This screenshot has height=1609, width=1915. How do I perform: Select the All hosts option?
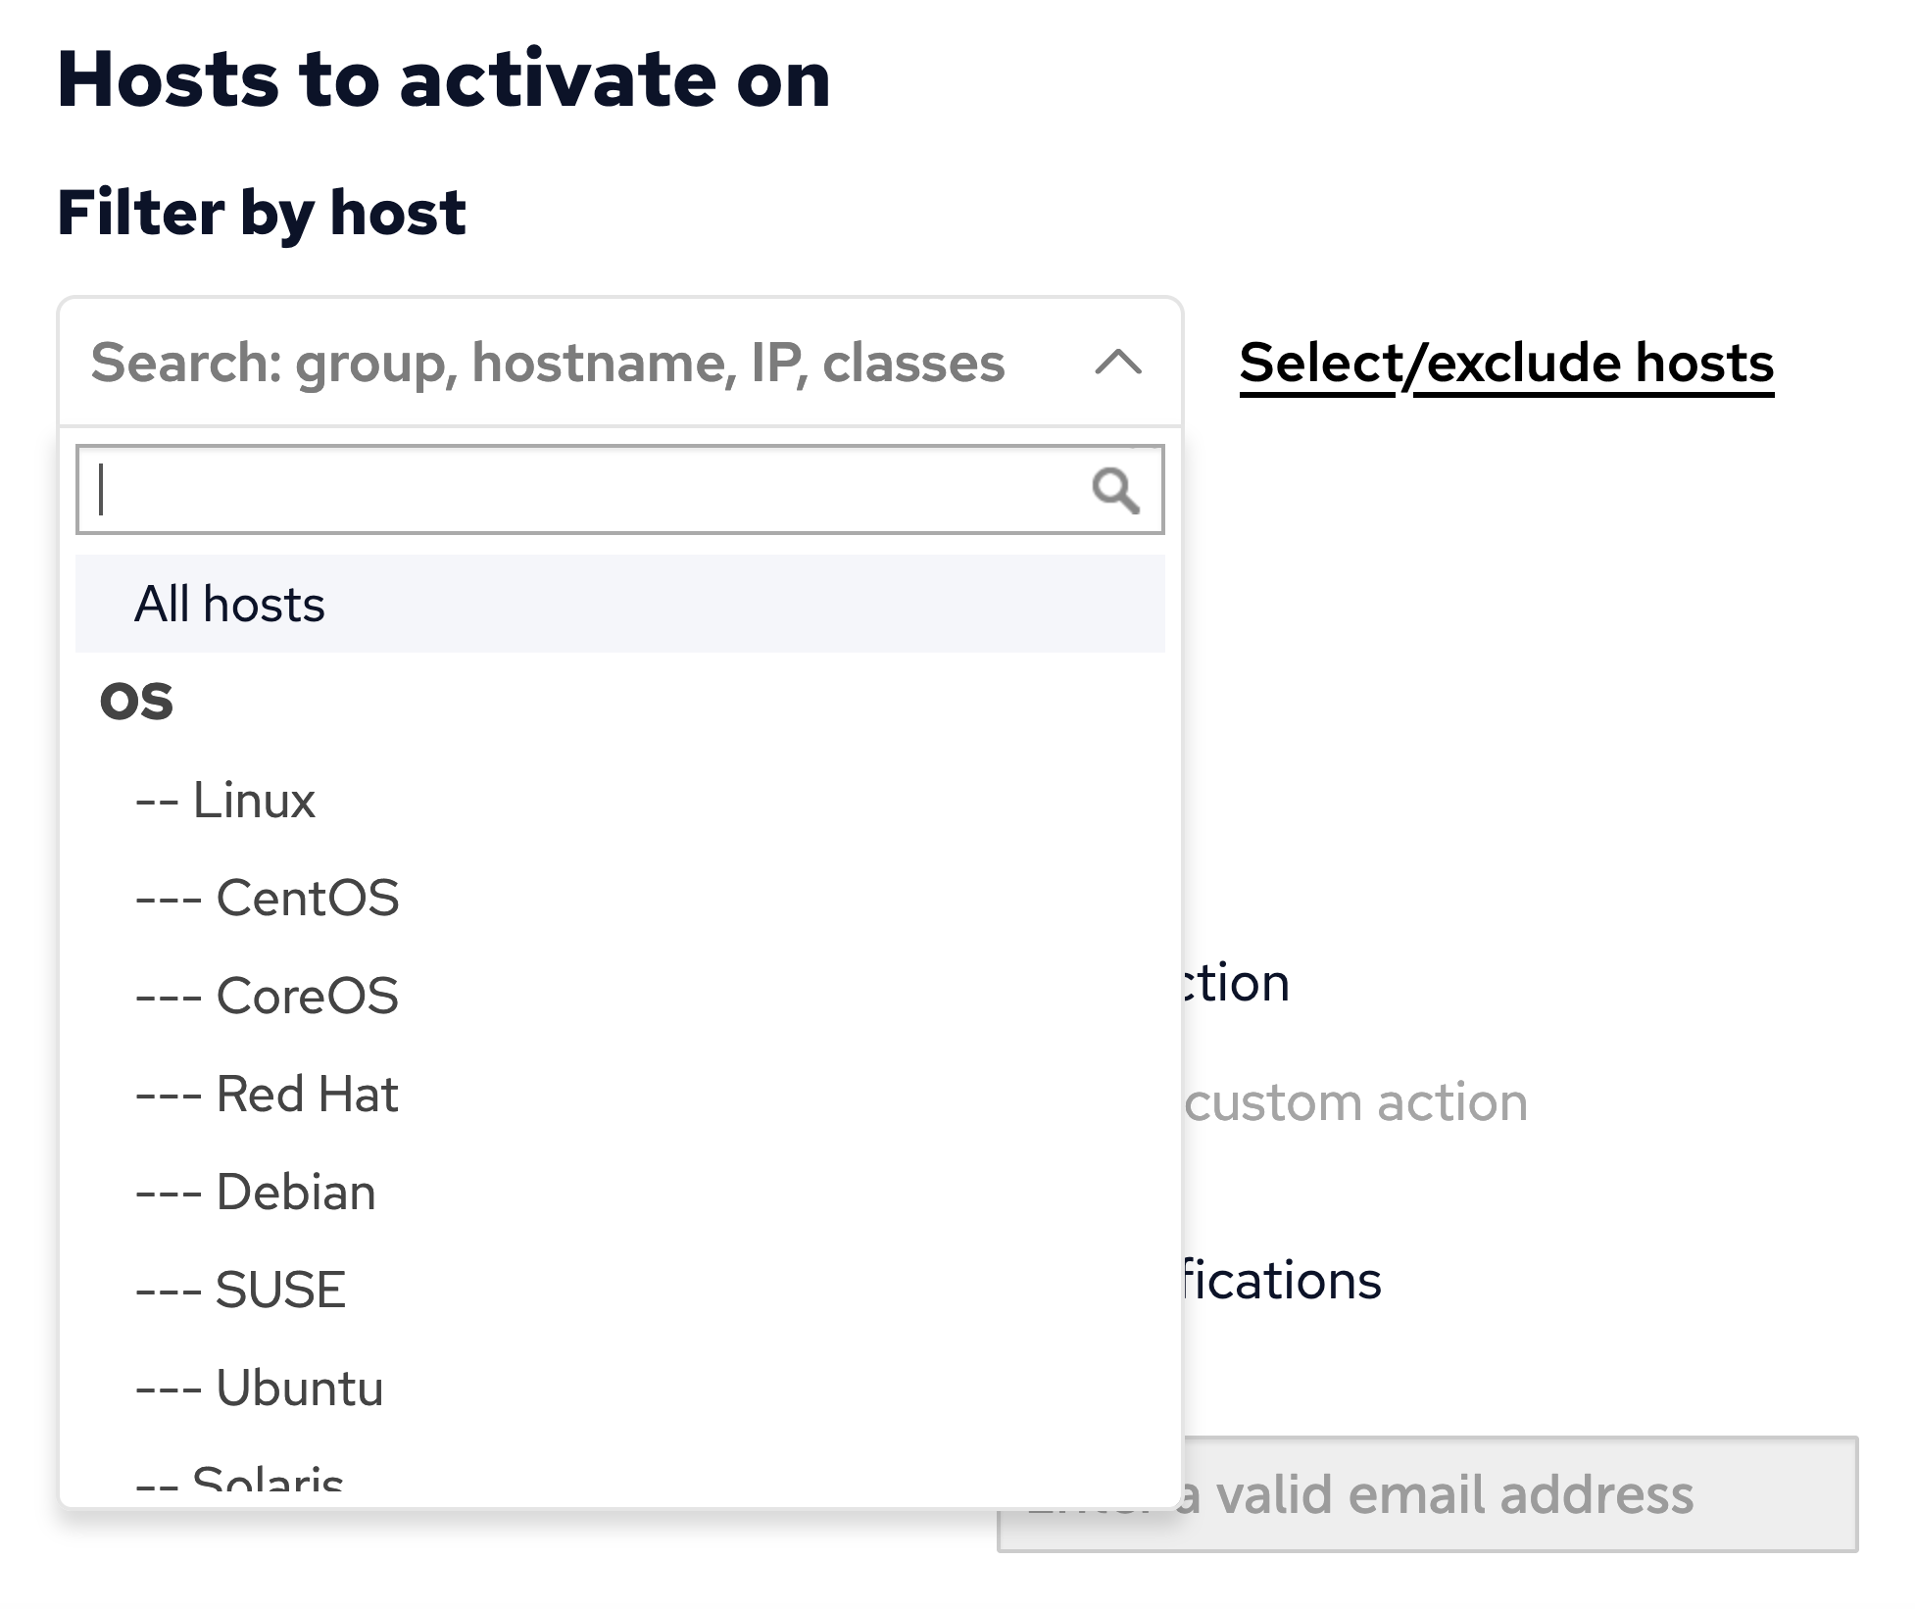coord(229,604)
